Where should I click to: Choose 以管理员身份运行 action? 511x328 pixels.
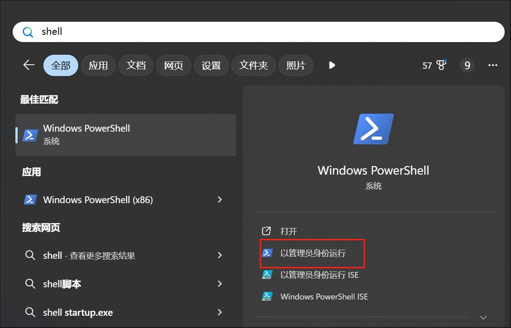(x=313, y=253)
